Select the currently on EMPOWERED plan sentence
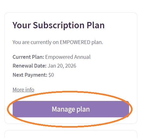Screen dimensions: 143x138 (58, 42)
